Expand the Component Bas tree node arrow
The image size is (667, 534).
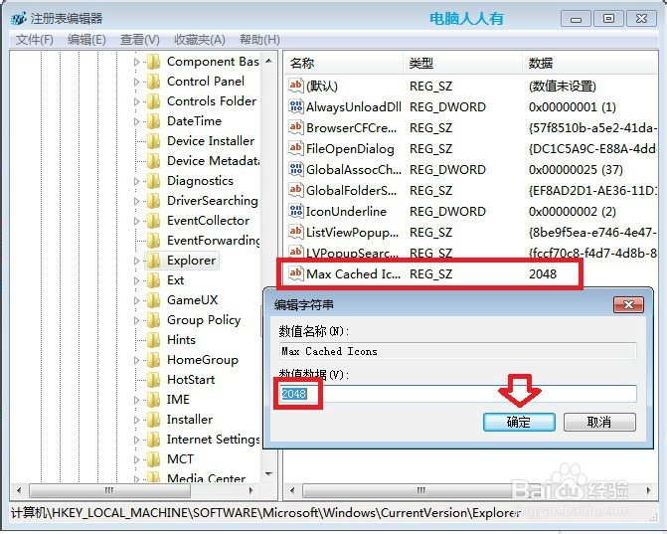[x=136, y=62]
